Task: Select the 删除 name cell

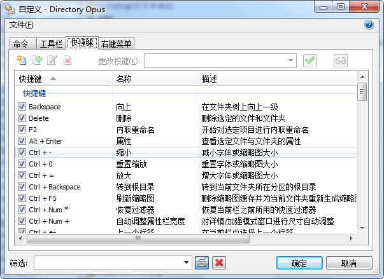Action: 124,118
